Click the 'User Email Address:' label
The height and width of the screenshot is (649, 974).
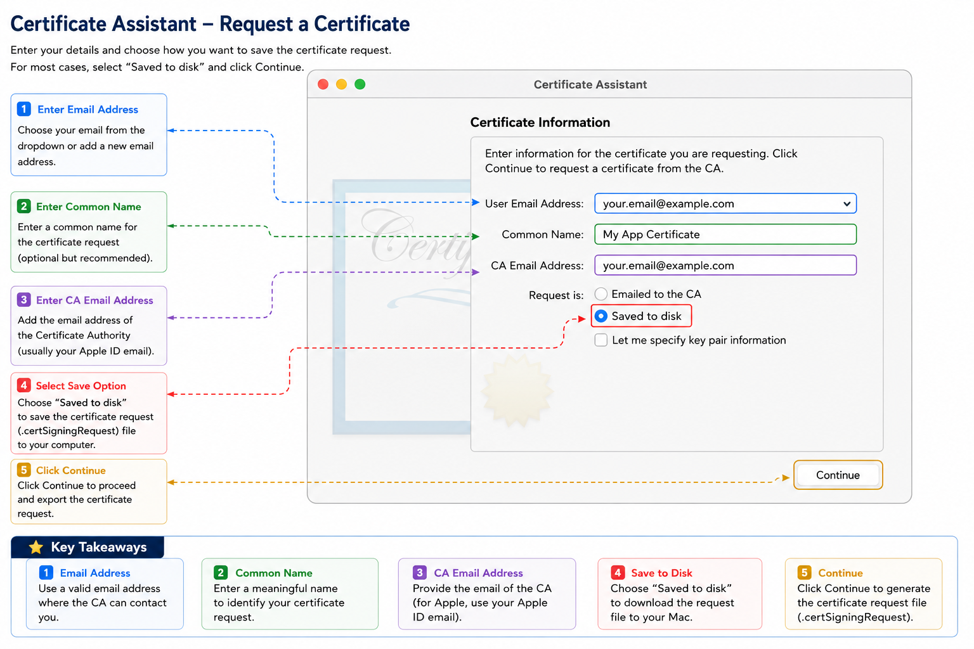[534, 204]
